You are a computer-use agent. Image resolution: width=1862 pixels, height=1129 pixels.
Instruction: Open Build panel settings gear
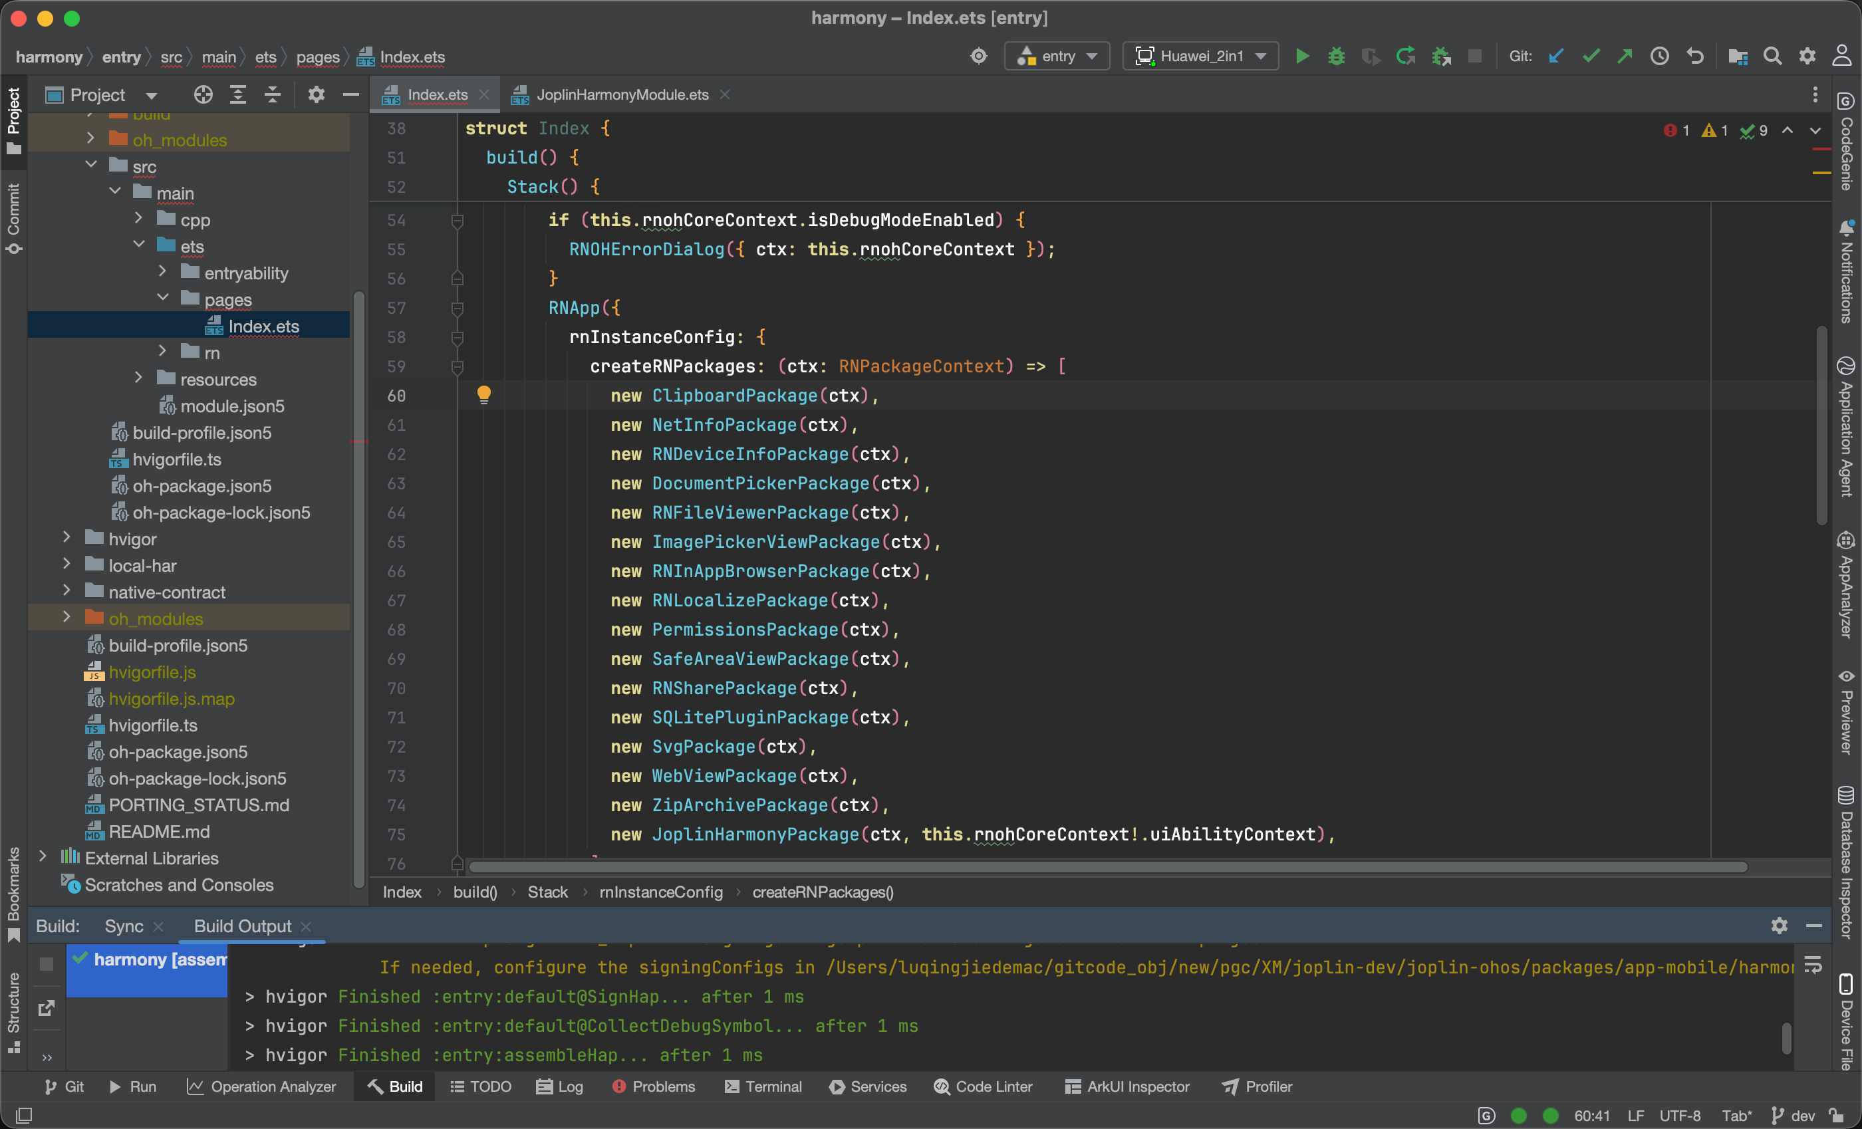(x=1779, y=926)
